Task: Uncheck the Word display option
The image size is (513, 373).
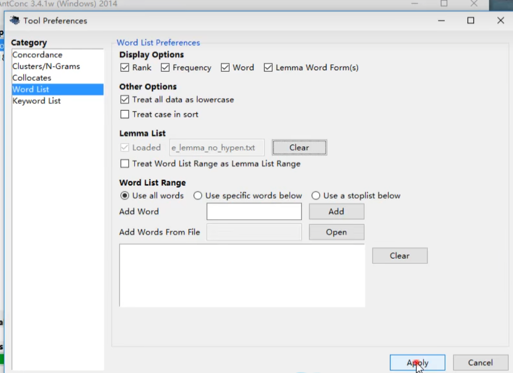Action: (225, 67)
